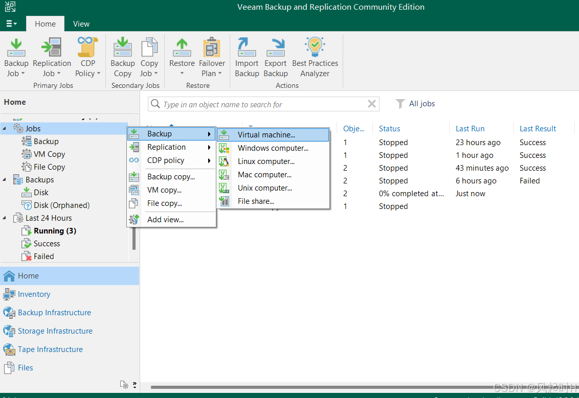
Task: Choose Unix computer... from submenu
Action: [x=273, y=188]
